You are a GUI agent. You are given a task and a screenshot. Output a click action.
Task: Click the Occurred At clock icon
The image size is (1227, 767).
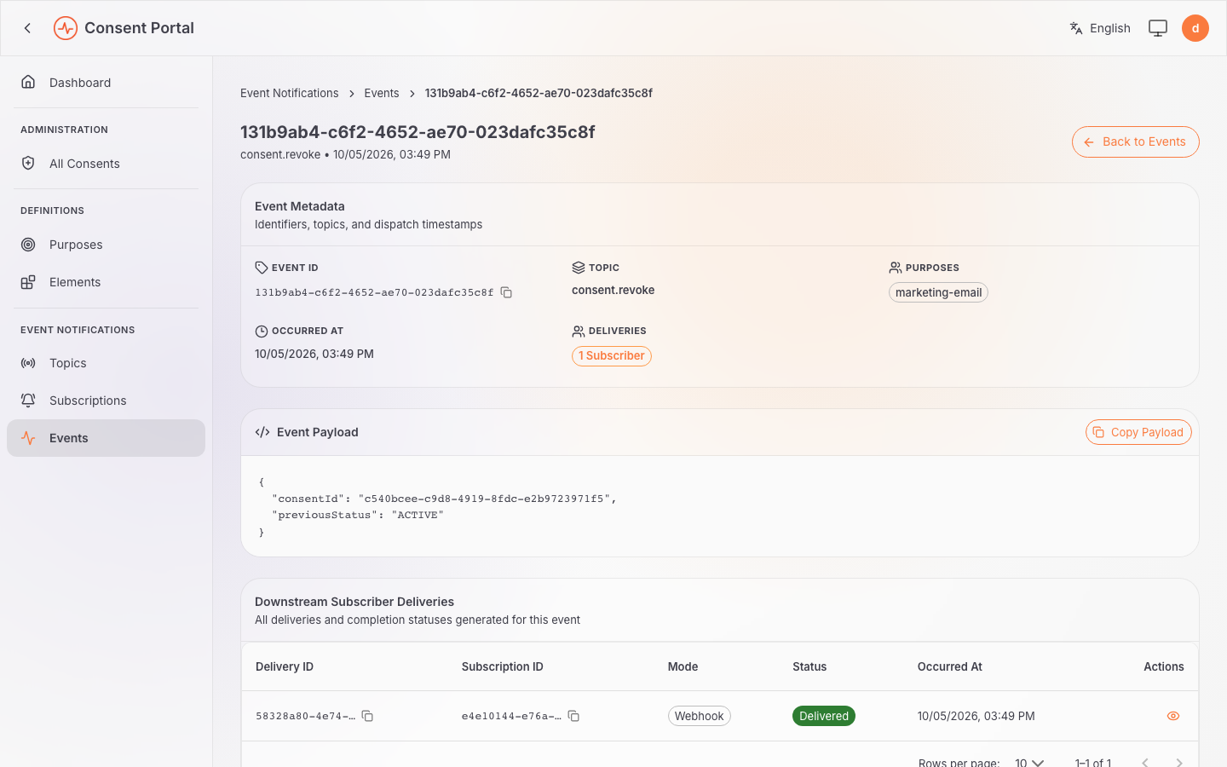tap(261, 331)
